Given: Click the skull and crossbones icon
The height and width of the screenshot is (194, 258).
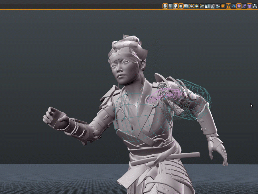Looking at the screenshot, I should 254,6.
